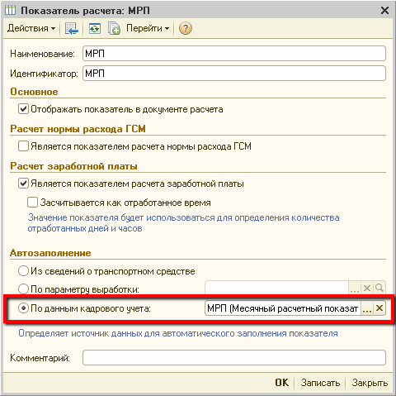Click the Комментарий text field

pyautogui.click(x=234, y=358)
